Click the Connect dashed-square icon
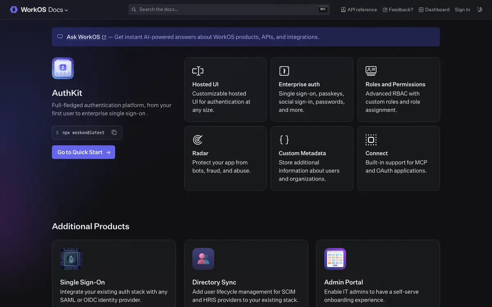Screen dimensions: 492x307 click(371, 140)
